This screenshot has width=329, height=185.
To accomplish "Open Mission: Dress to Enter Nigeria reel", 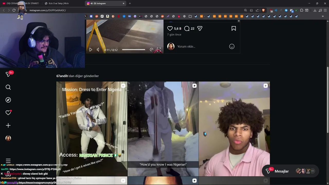I will click(92, 129).
